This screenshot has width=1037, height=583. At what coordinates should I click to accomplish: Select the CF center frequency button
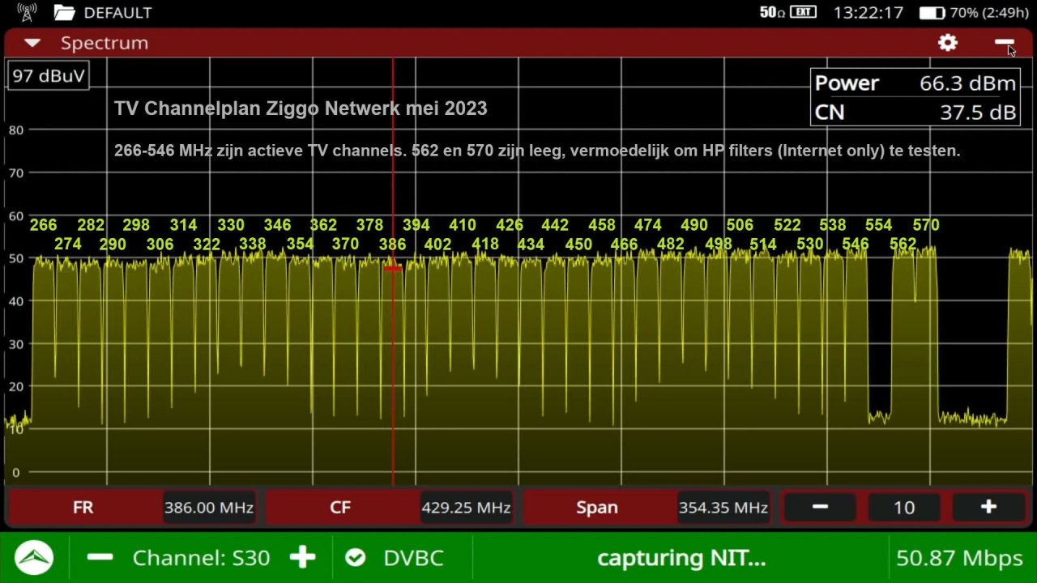(340, 508)
